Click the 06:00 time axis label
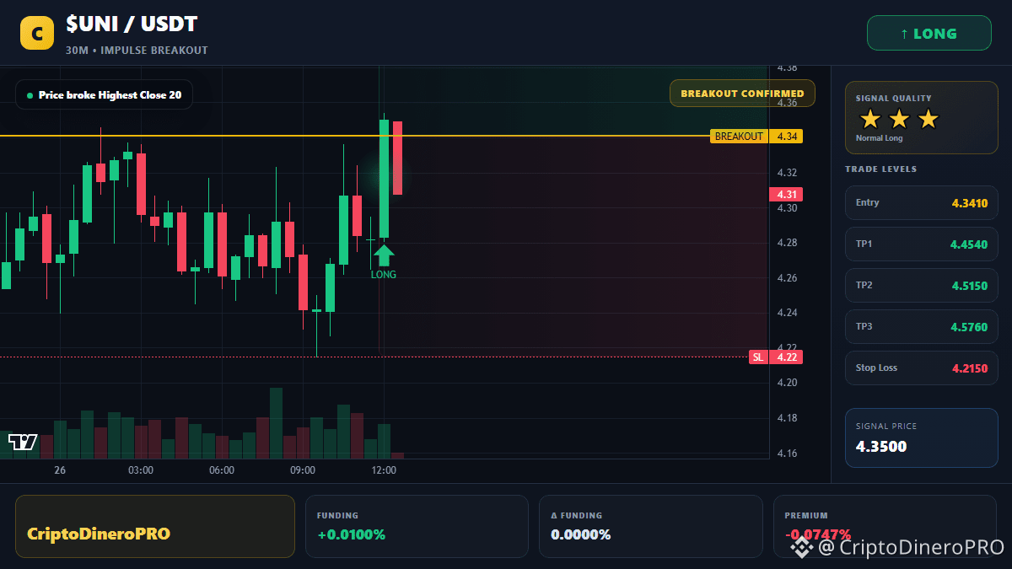This screenshot has height=569, width=1012. 222,470
